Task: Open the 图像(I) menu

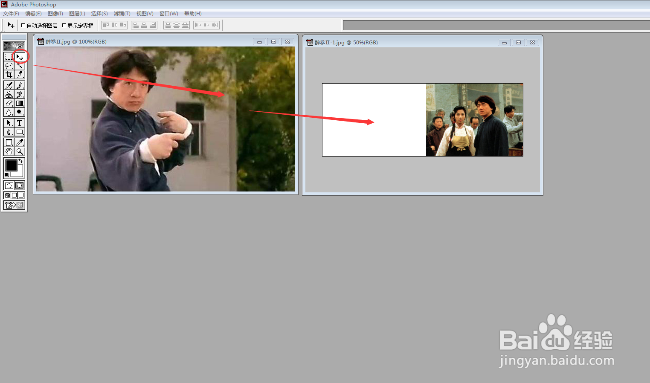Action: pyautogui.click(x=55, y=14)
